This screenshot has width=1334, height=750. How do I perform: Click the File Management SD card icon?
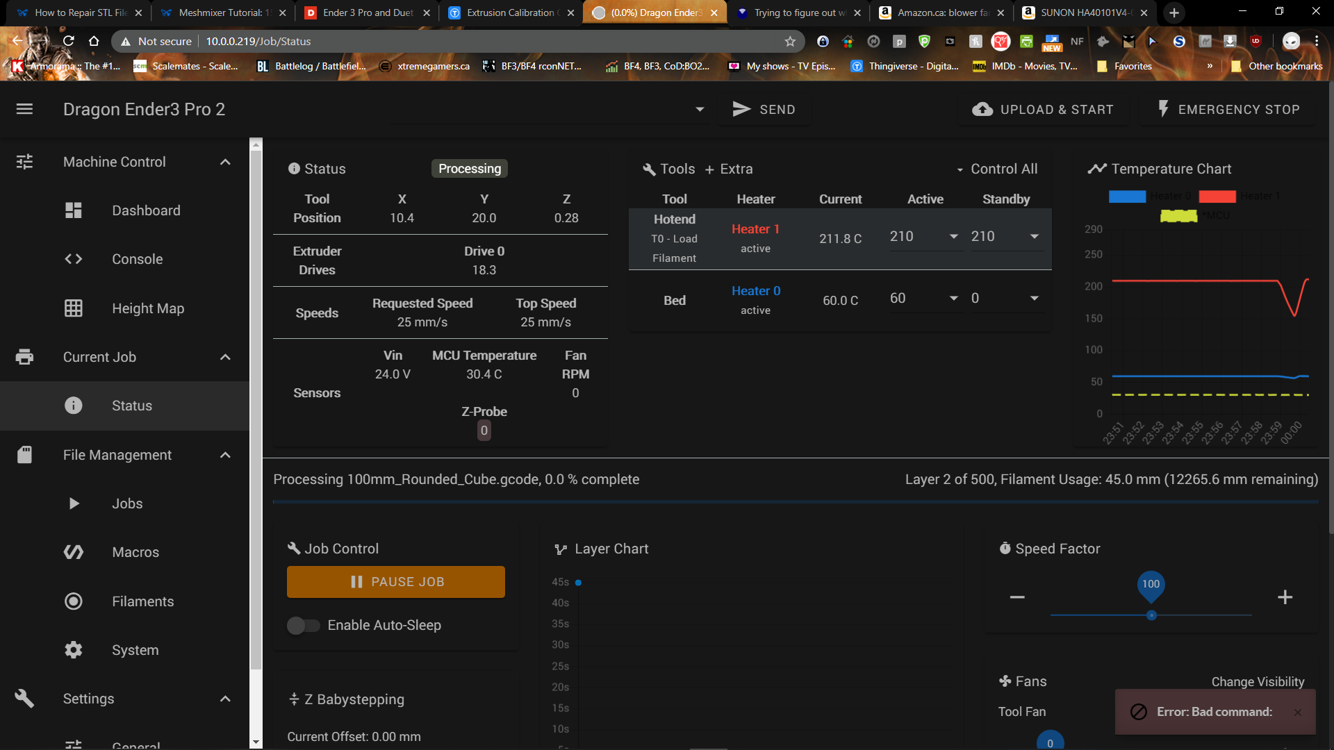24,455
